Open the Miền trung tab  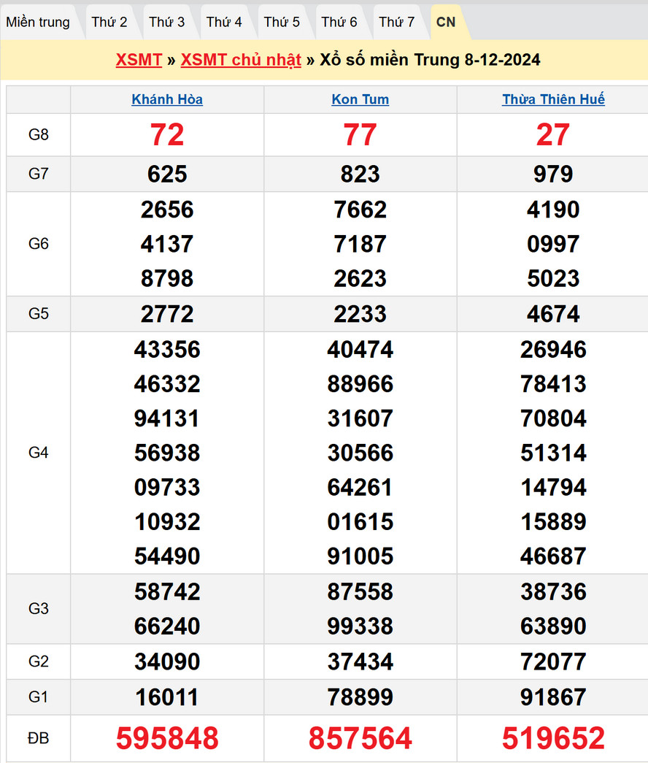38,22
